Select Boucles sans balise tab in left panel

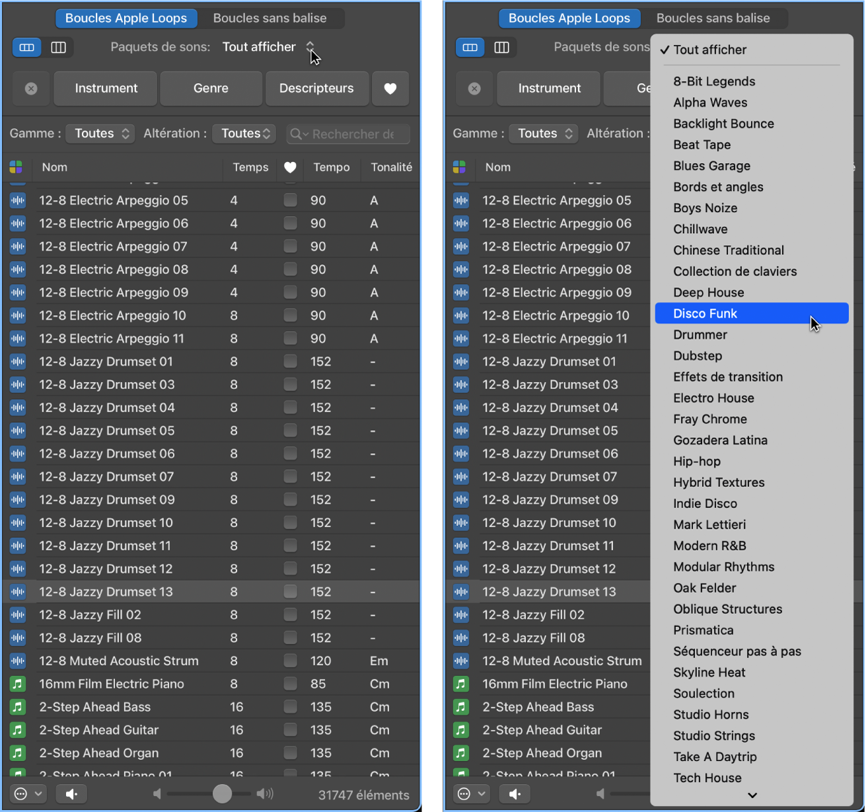point(270,18)
